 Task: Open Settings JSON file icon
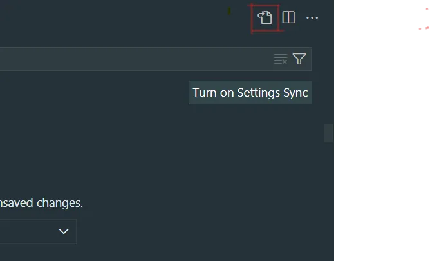click(x=265, y=18)
